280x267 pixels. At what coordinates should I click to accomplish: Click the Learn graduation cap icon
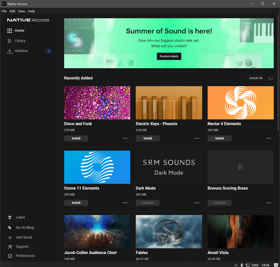[x=10, y=217]
